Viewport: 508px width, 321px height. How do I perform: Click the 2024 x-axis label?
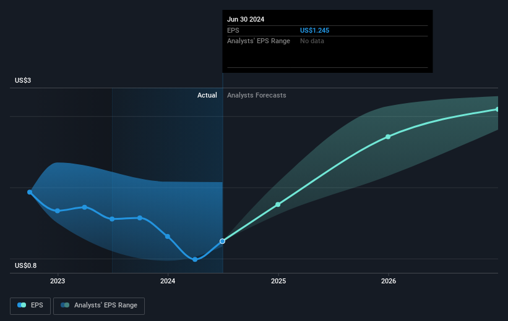click(168, 281)
